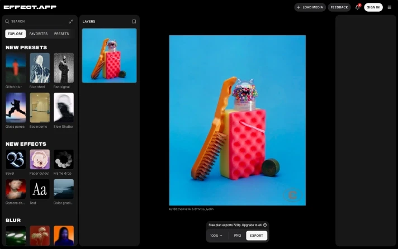398x249 pixels.
Task: Select the green blur effect thumbnail
Action: [16, 236]
